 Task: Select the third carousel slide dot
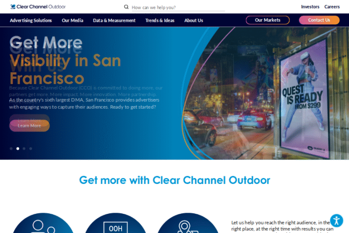point(24,148)
